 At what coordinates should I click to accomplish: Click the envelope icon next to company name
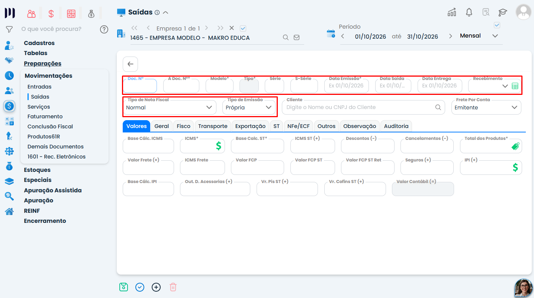click(x=296, y=38)
